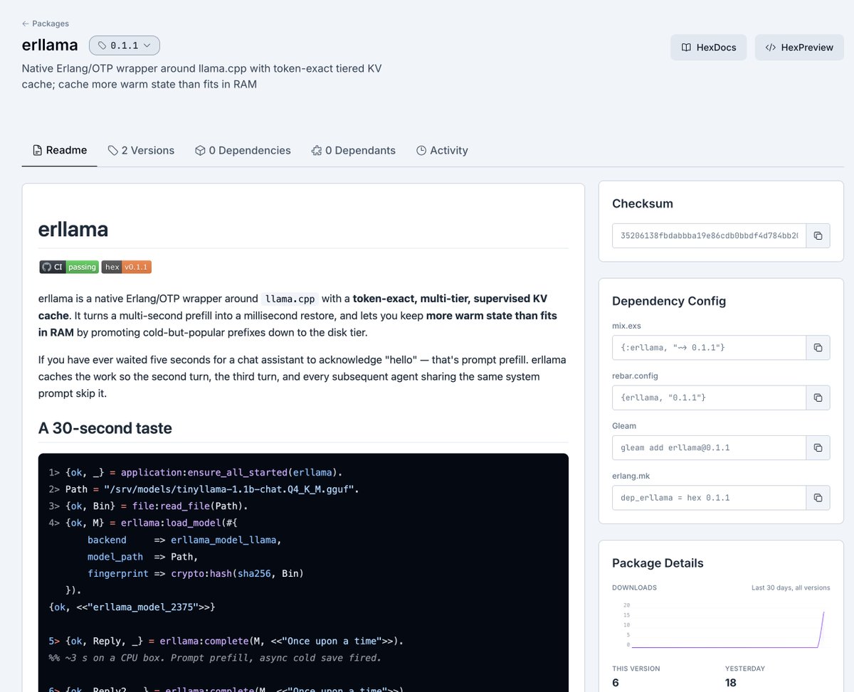Click 'erllama_model_llama' backend value in code
This screenshot has width=854, height=692.
coord(223,540)
